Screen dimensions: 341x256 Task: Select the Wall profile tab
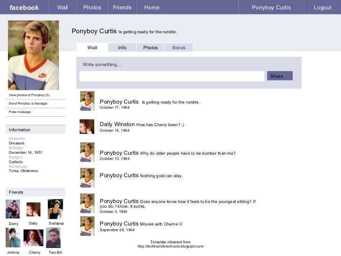(92, 47)
